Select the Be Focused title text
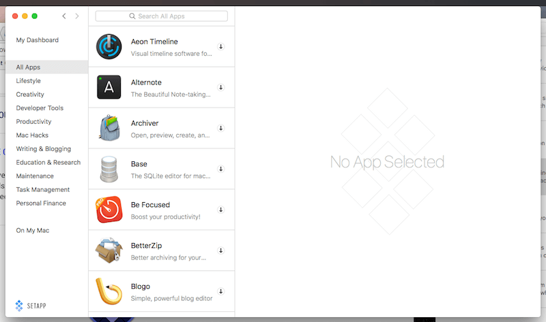 [150, 205]
